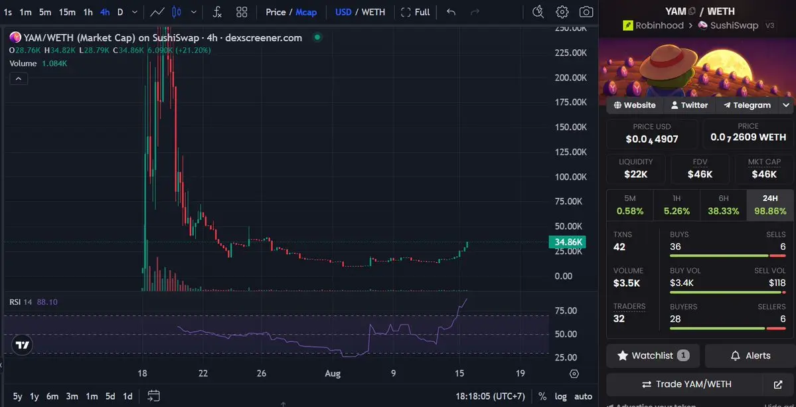
Task: Open timezone selector 18:18:05 (UTC+7)
Action: pos(490,396)
